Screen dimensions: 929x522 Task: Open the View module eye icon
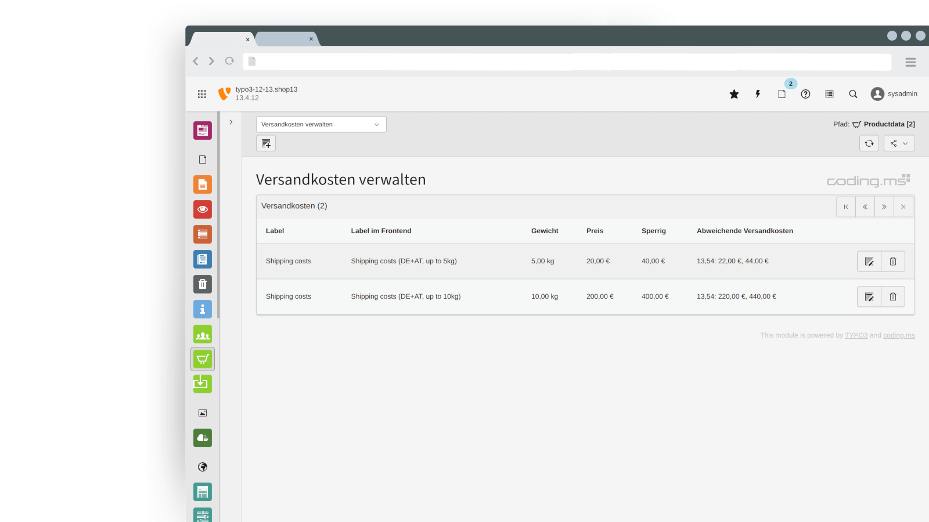pos(203,209)
